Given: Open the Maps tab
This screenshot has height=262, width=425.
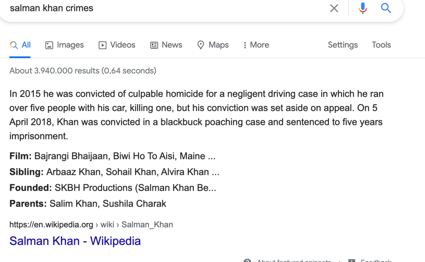Looking at the screenshot, I should point(213,45).
